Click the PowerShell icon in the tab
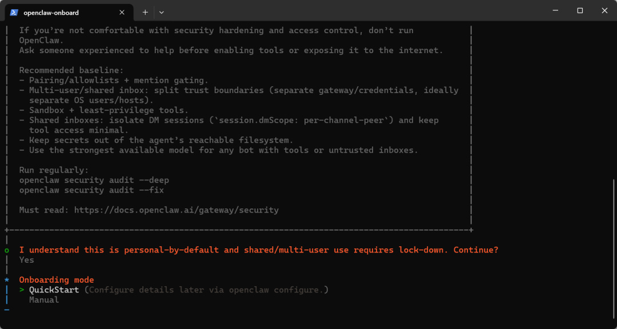 (x=14, y=12)
